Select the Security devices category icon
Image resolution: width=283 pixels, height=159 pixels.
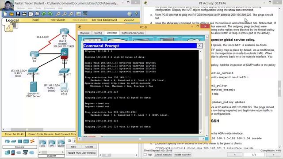(x=13, y=153)
